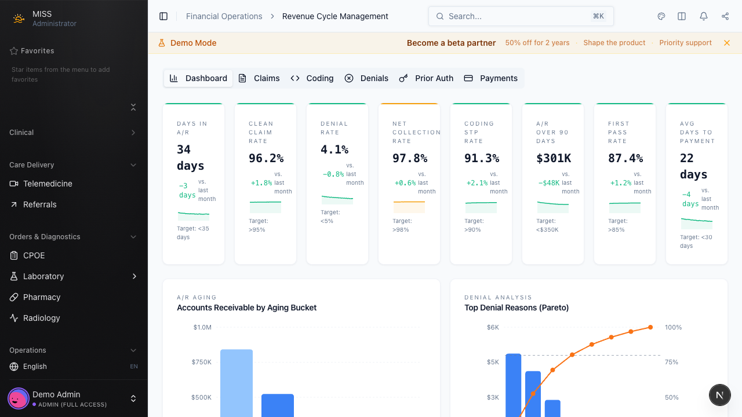Open the Demo Admin account switcher
The image size is (742, 417).
(133, 398)
